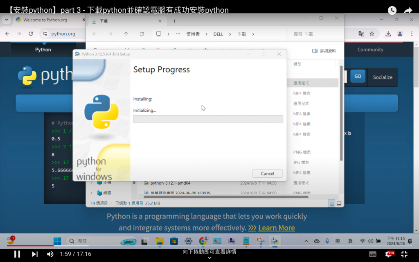Screen dimensions: 419x262
Task: Open Chrome downloads icon
Action: click(388, 34)
